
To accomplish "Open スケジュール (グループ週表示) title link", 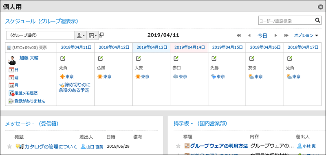I will (42, 21).
